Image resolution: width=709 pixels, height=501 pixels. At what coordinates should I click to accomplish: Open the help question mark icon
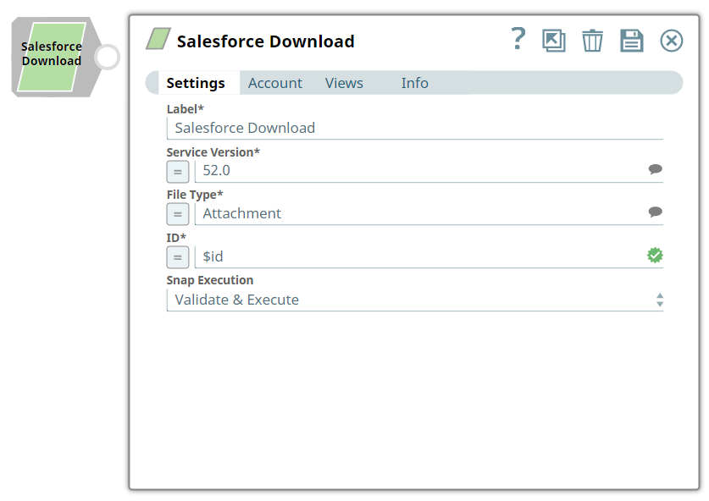tap(518, 39)
